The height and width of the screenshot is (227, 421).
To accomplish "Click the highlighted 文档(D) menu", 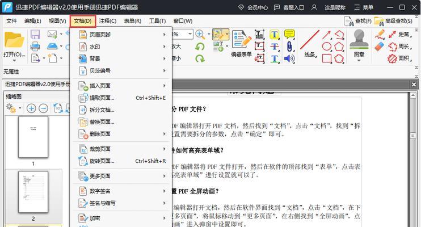I will (83, 21).
